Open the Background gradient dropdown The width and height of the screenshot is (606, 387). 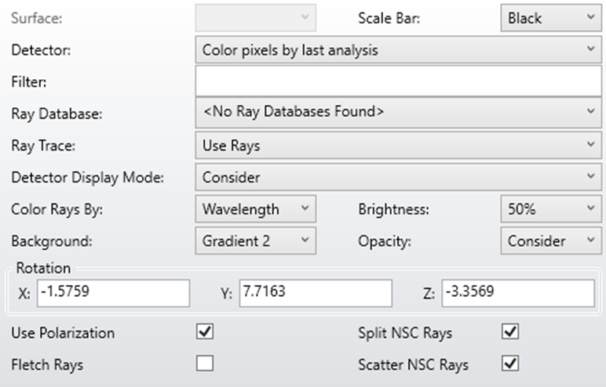coord(254,241)
